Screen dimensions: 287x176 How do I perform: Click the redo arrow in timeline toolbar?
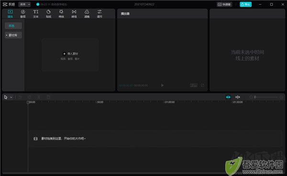pos(29,97)
